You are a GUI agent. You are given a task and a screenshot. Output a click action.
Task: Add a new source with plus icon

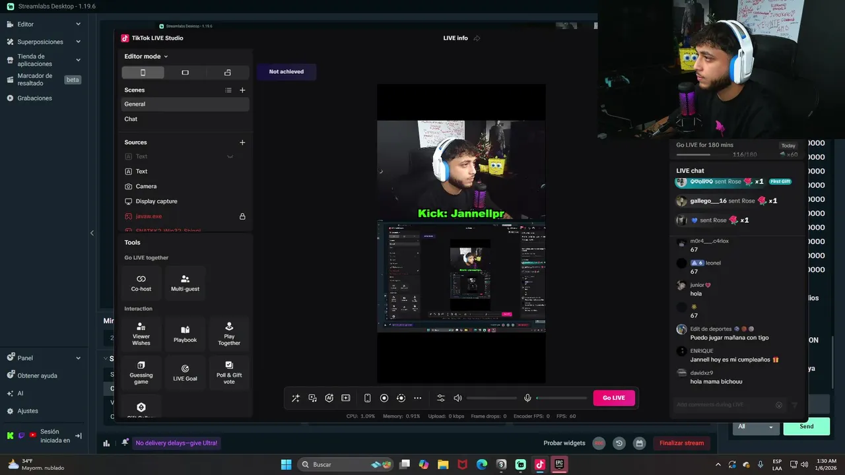pyautogui.click(x=242, y=142)
